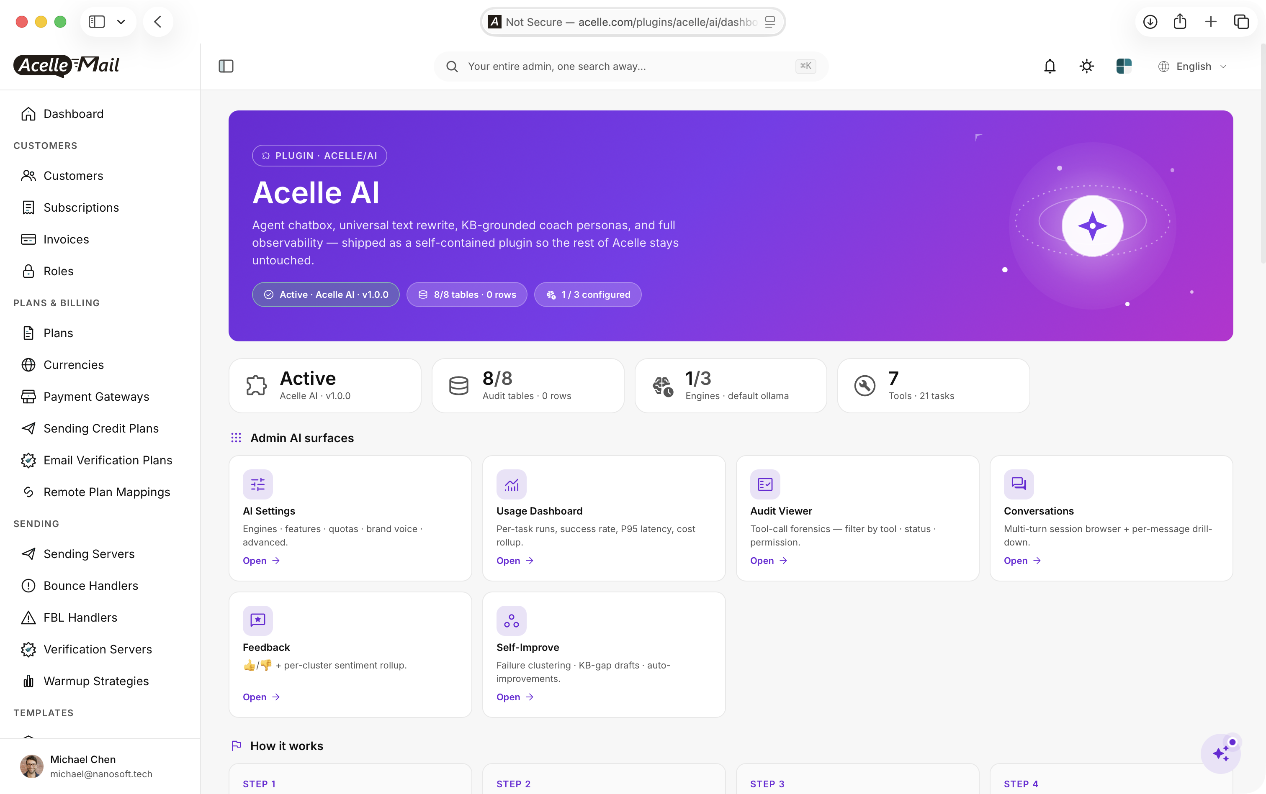Click the Bounce Handlers alert circle icon
Image resolution: width=1266 pixels, height=794 pixels.
28,586
